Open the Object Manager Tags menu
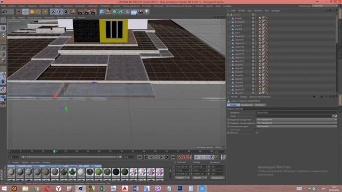The image size is (342, 192). 267,11
